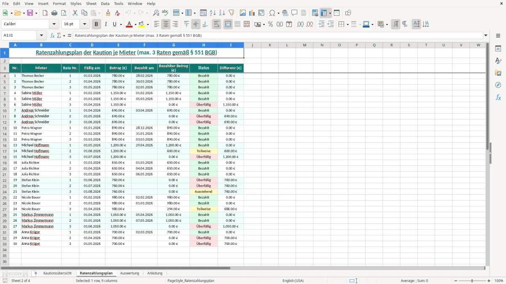The width and height of the screenshot is (506, 284).
Task: Open Function Wizard fx icon
Action: click(x=53, y=36)
